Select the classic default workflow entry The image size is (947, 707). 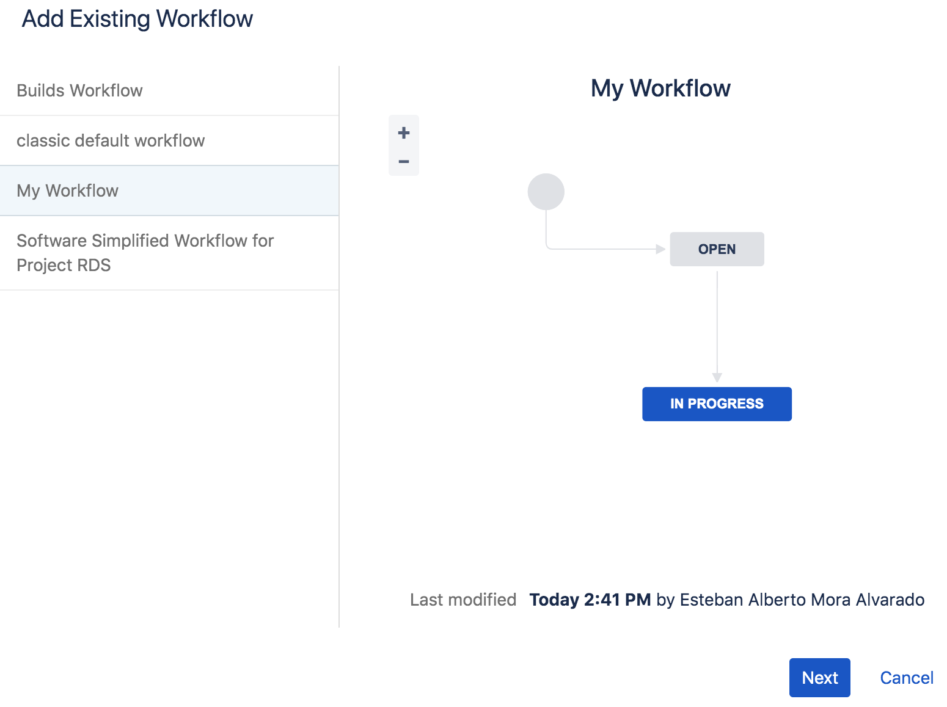(x=111, y=140)
